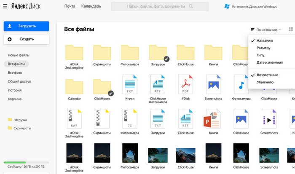This screenshot has height=174, width=295.
Task: Open the #Disk PDF file
Action: pos(185,84)
